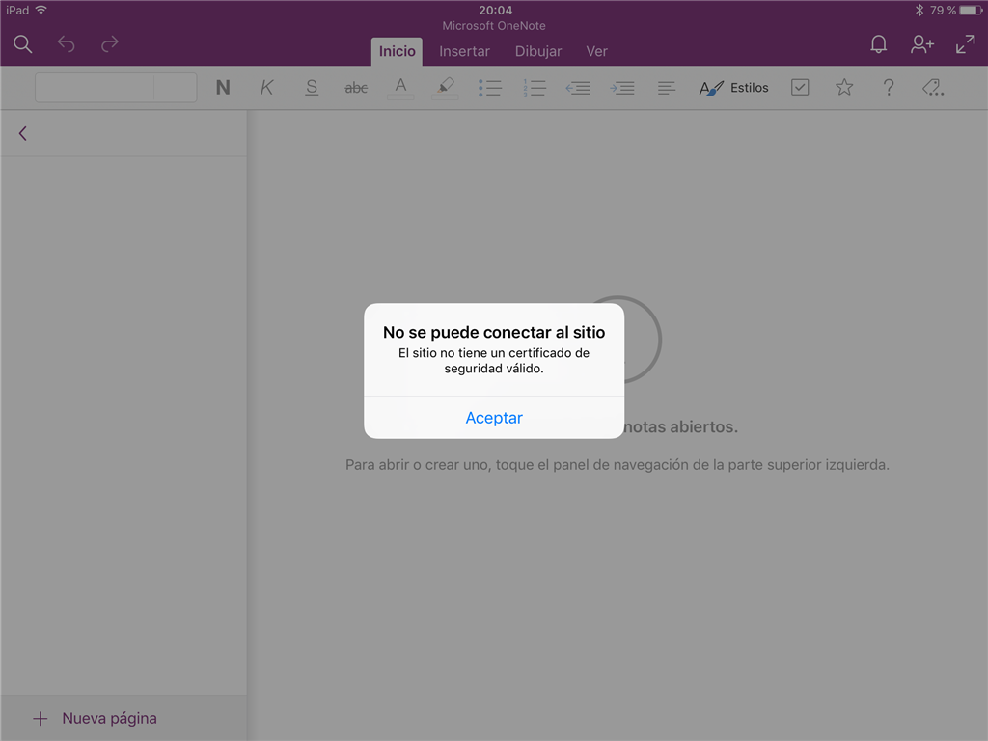Open the notifications bell

(x=878, y=44)
